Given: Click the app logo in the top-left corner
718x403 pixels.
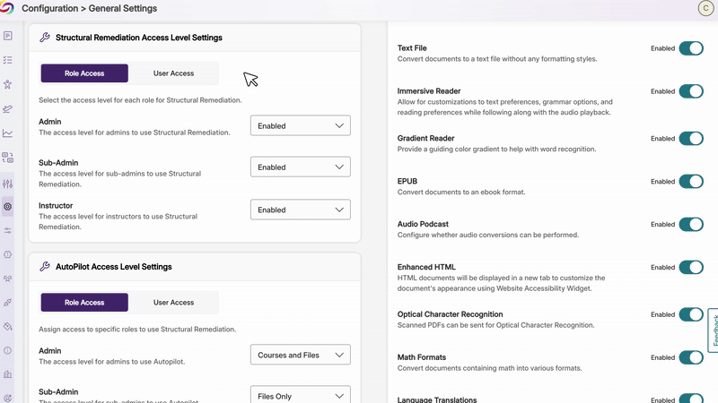Looking at the screenshot, I should tap(9, 9).
